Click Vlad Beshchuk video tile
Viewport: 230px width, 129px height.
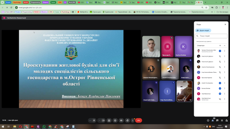(x=151, y=47)
